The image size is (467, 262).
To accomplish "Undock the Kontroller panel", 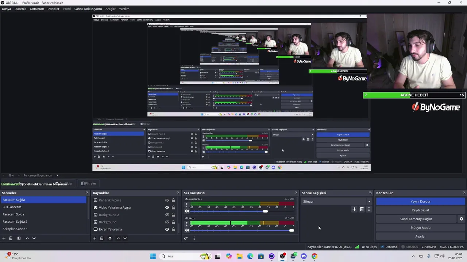I will (464, 193).
